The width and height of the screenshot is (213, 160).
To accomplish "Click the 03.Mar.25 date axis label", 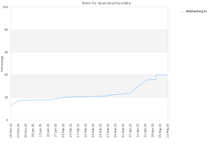I will click(93, 131).
